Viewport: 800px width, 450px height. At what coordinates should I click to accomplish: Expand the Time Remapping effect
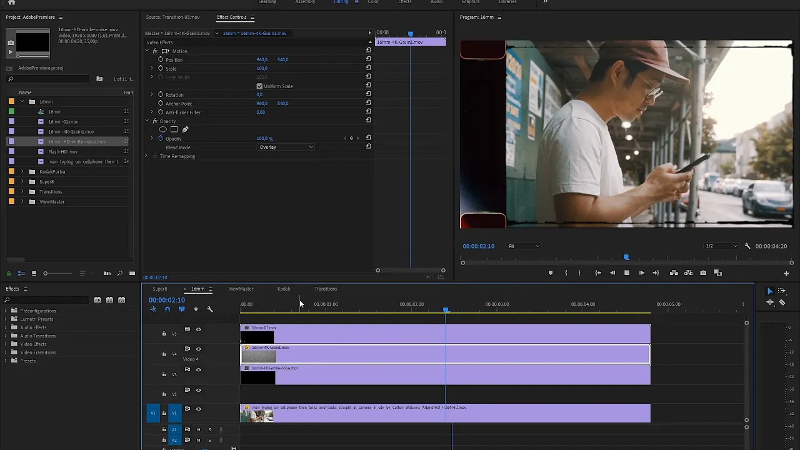(146, 156)
